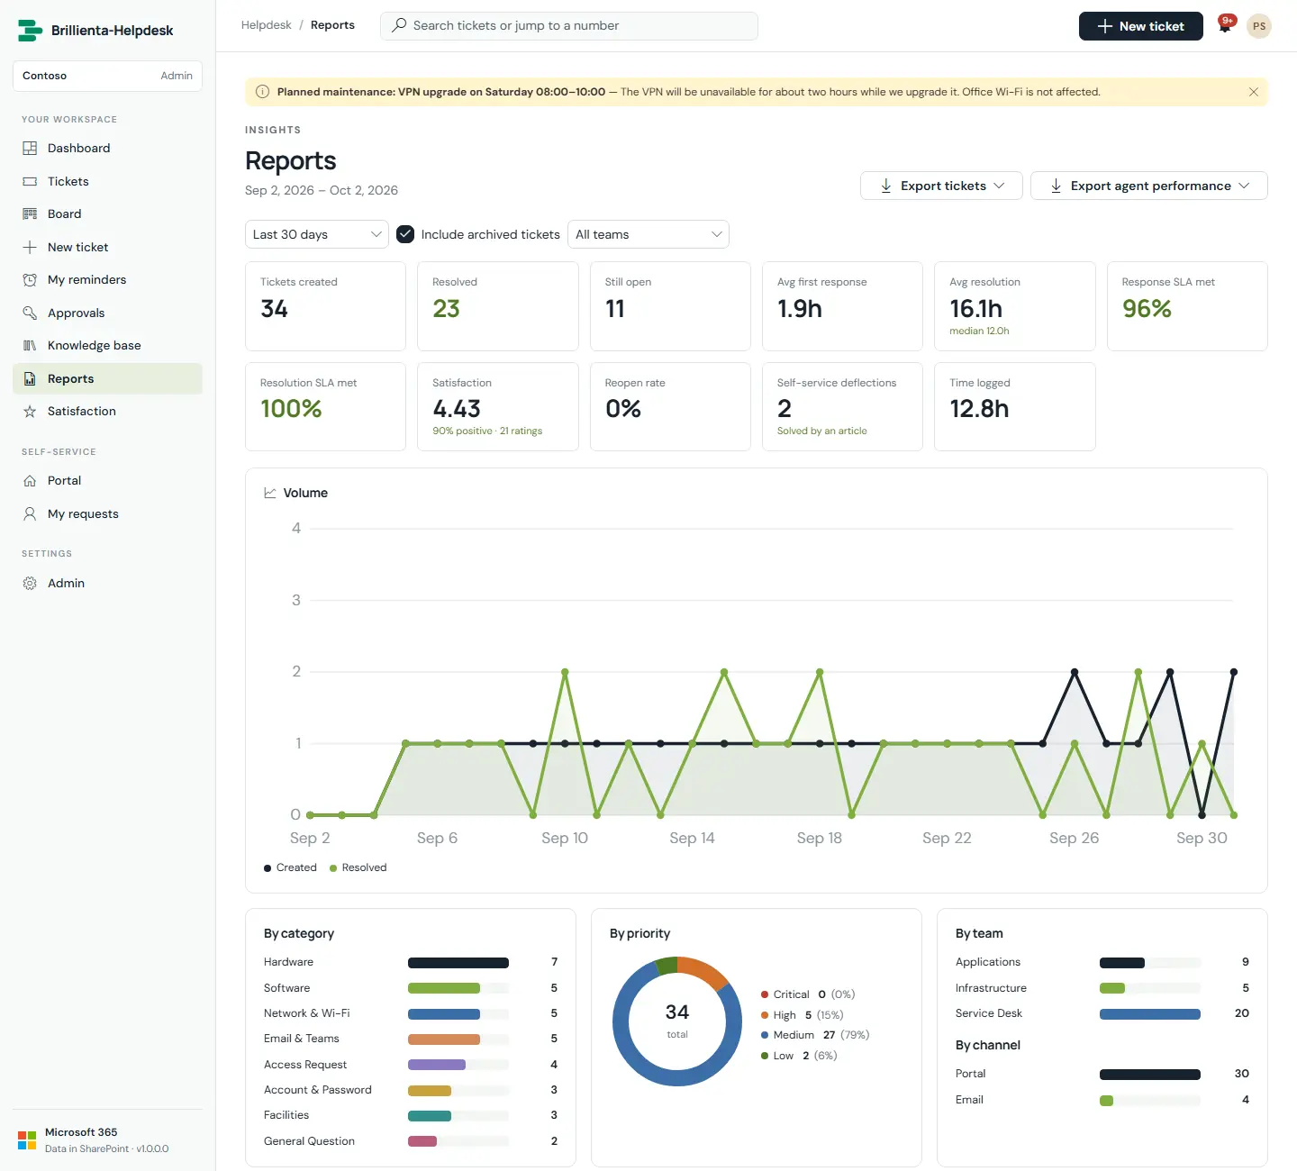Click the Hardware category bar

[458, 963]
